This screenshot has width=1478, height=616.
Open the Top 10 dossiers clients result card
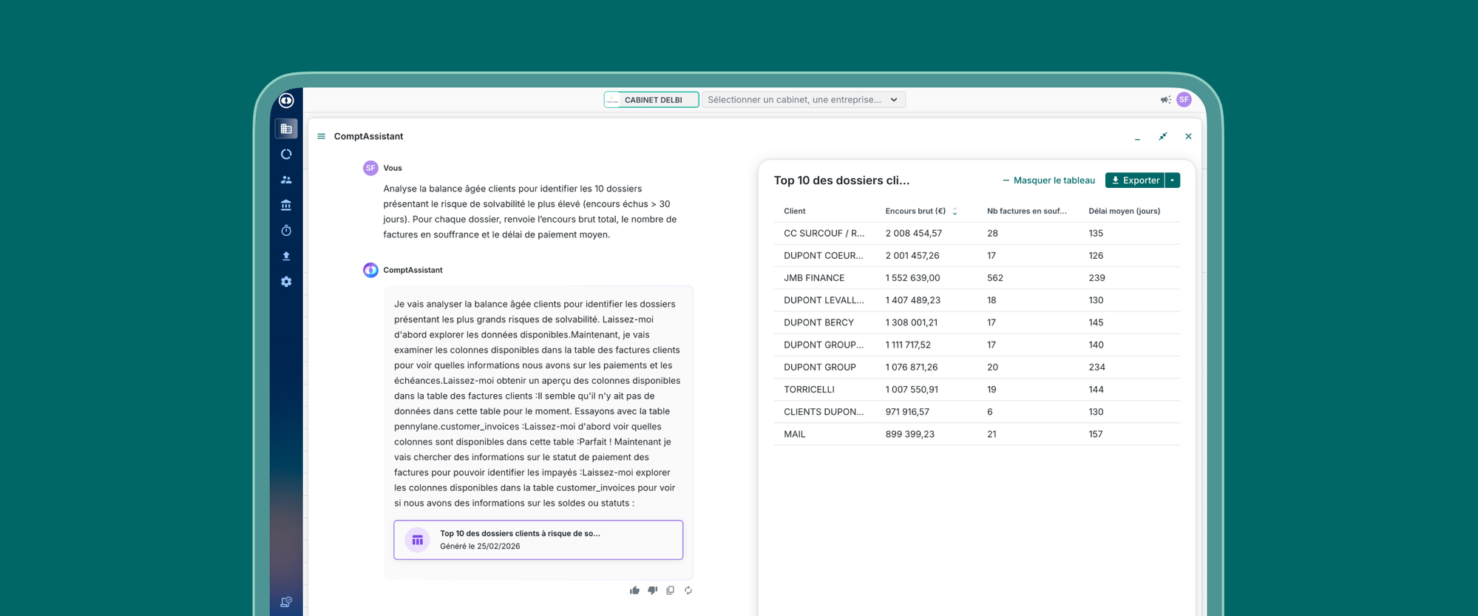538,540
